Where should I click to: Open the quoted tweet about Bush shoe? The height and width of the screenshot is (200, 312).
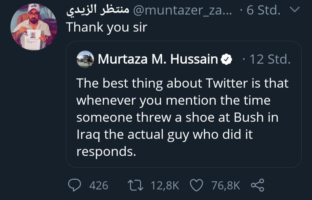tap(183, 117)
